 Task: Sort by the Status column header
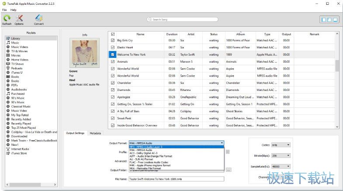coord(214,34)
